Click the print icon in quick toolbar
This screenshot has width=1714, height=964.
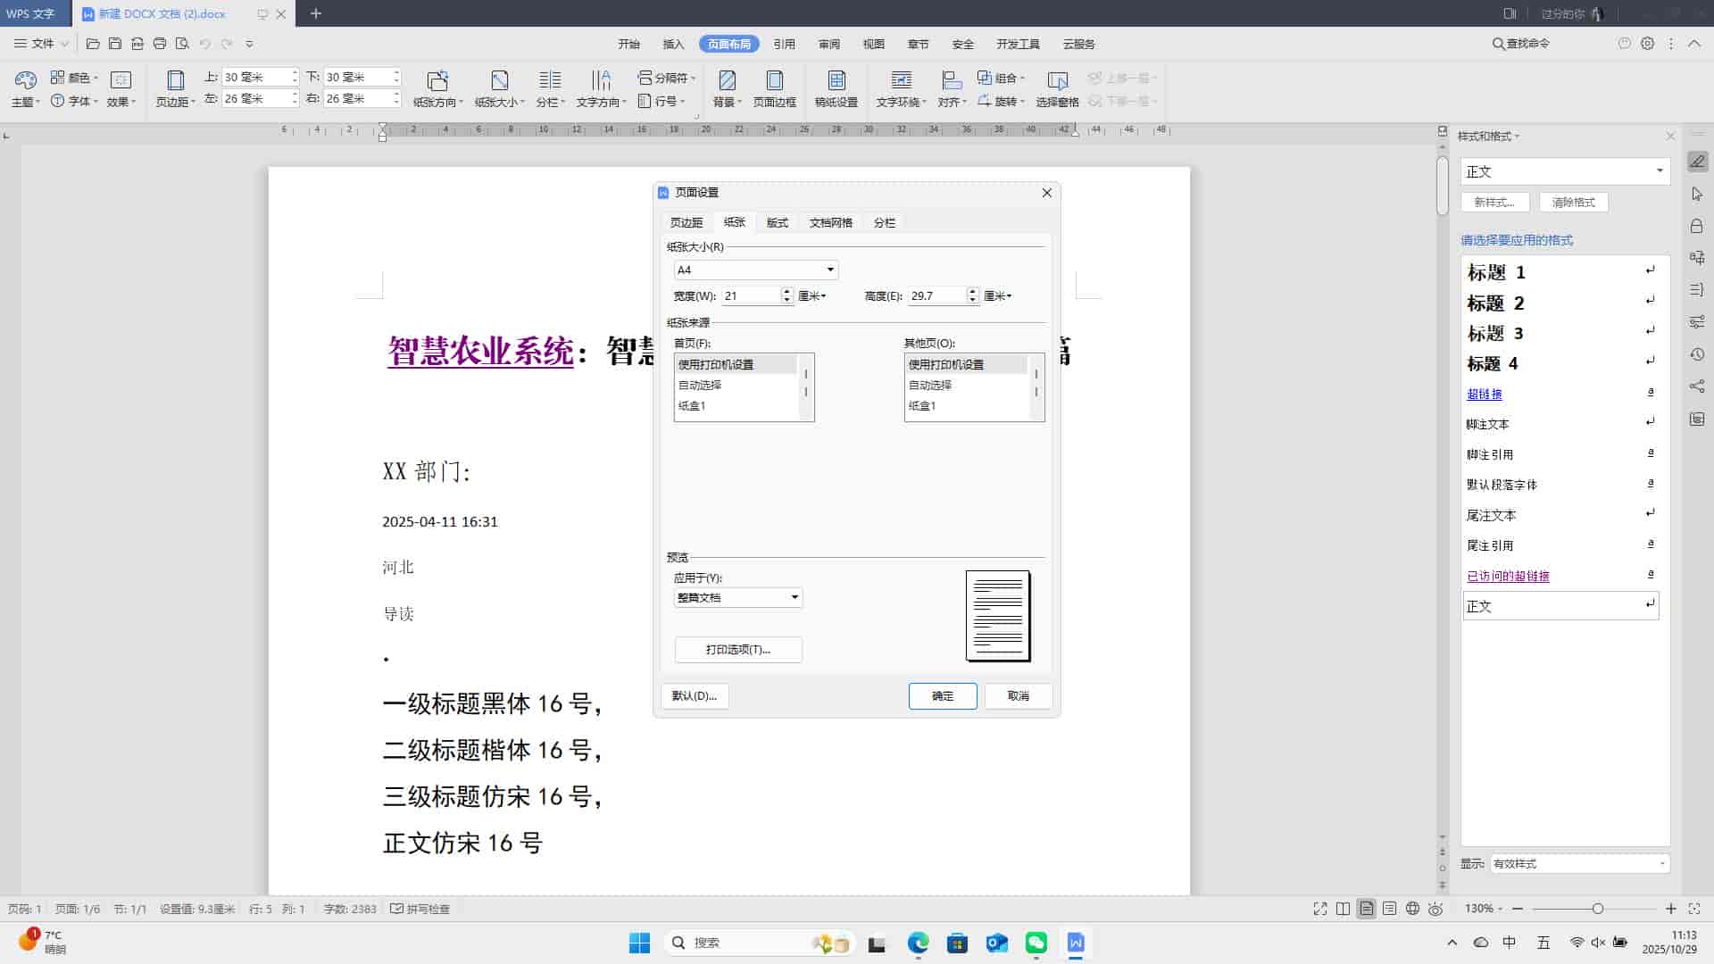coord(160,43)
